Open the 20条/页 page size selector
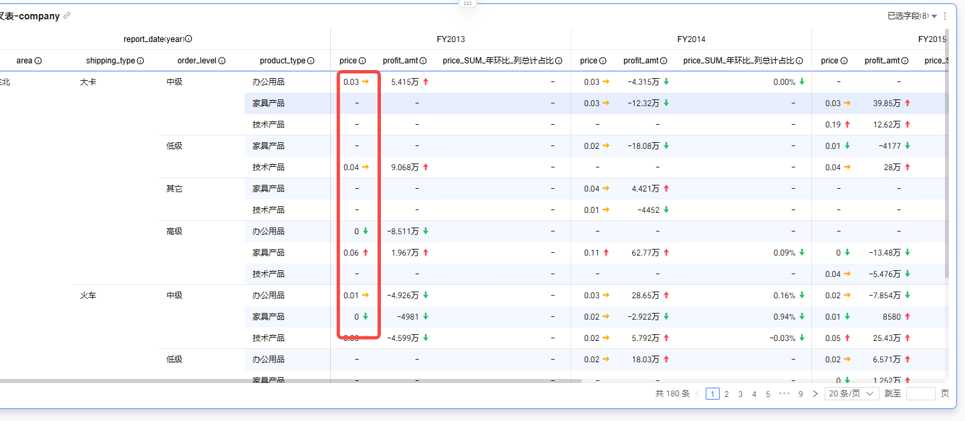This screenshot has width=965, height=421. pyautogui.click(x=851, y=394)
